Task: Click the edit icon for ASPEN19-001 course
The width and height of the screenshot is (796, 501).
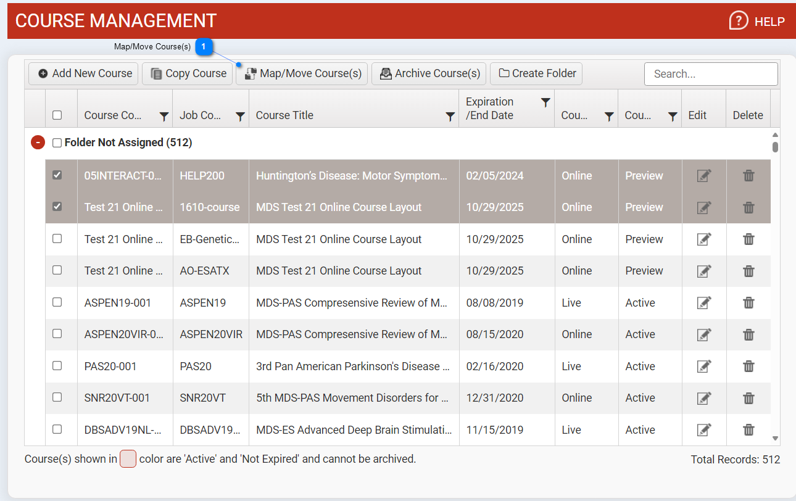Action: pos(703,303)
